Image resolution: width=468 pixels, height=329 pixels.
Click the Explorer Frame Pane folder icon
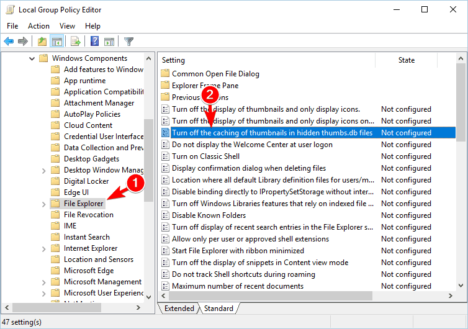click(x=165, y=86)
